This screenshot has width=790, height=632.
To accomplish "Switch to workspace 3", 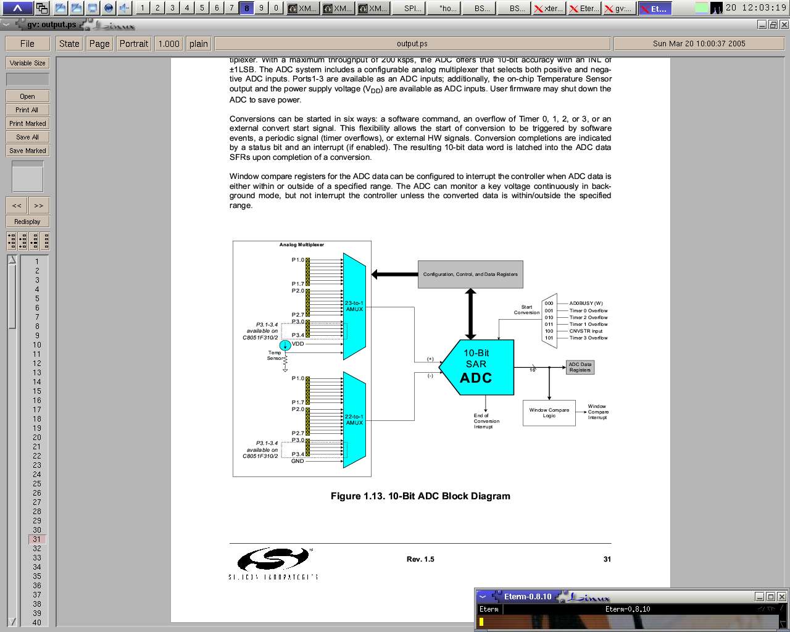I will (172, 8).
